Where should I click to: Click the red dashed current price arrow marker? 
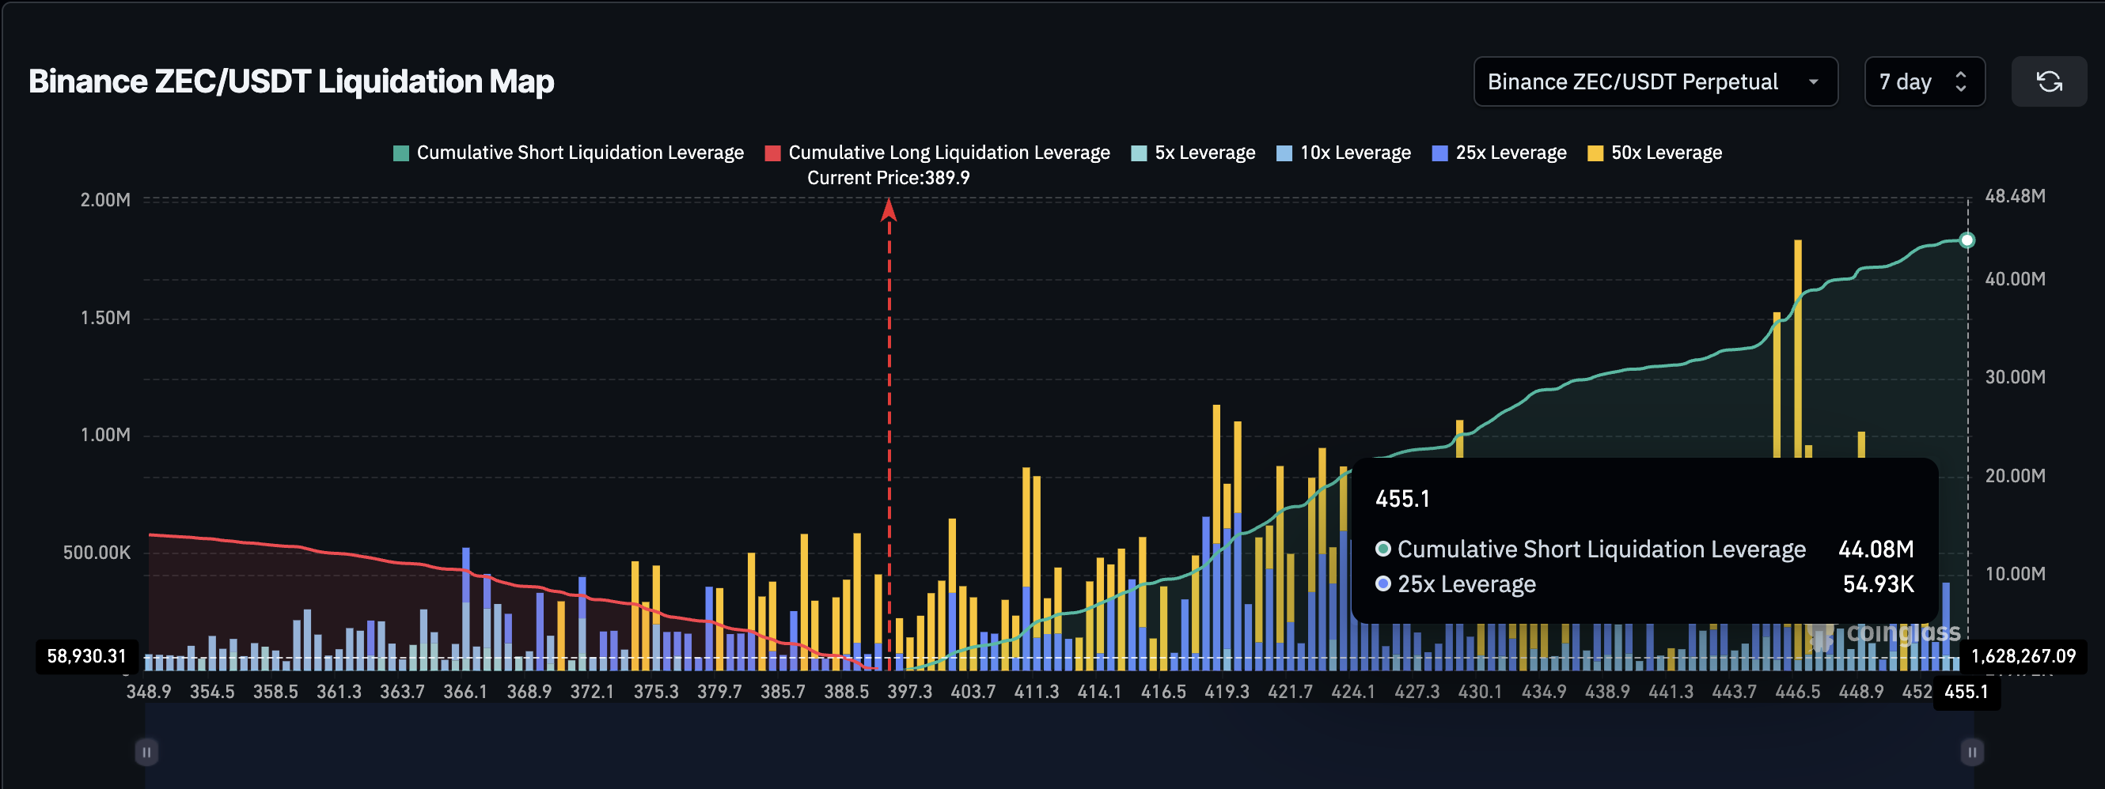coord(888,213)
